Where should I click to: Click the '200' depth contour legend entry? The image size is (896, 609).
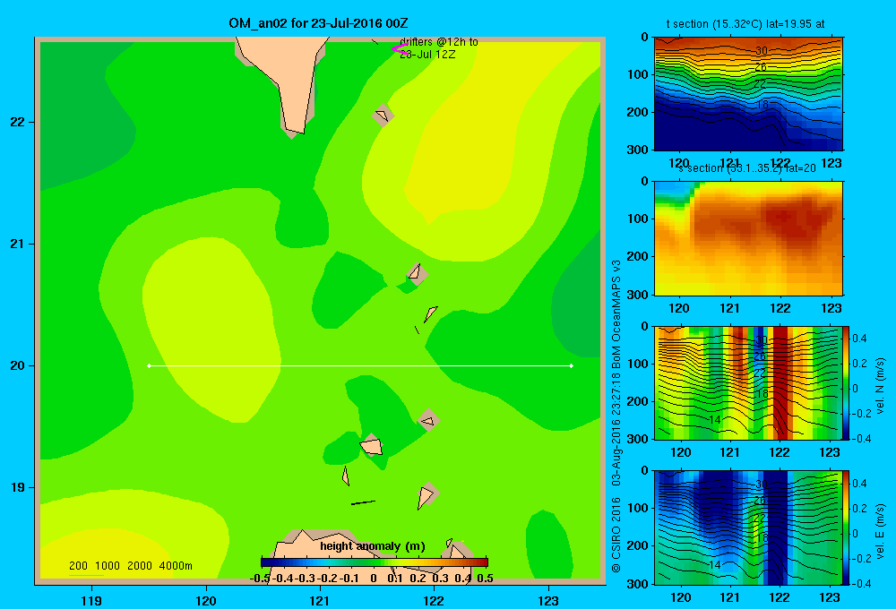[78, 566]
